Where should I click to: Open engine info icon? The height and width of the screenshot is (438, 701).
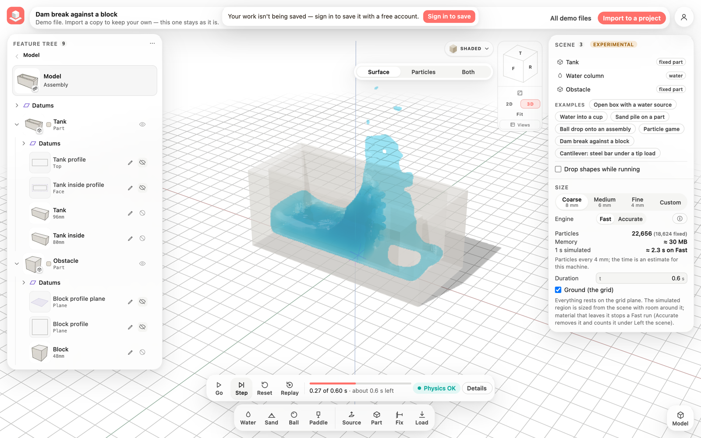click(x=680, y=219)
